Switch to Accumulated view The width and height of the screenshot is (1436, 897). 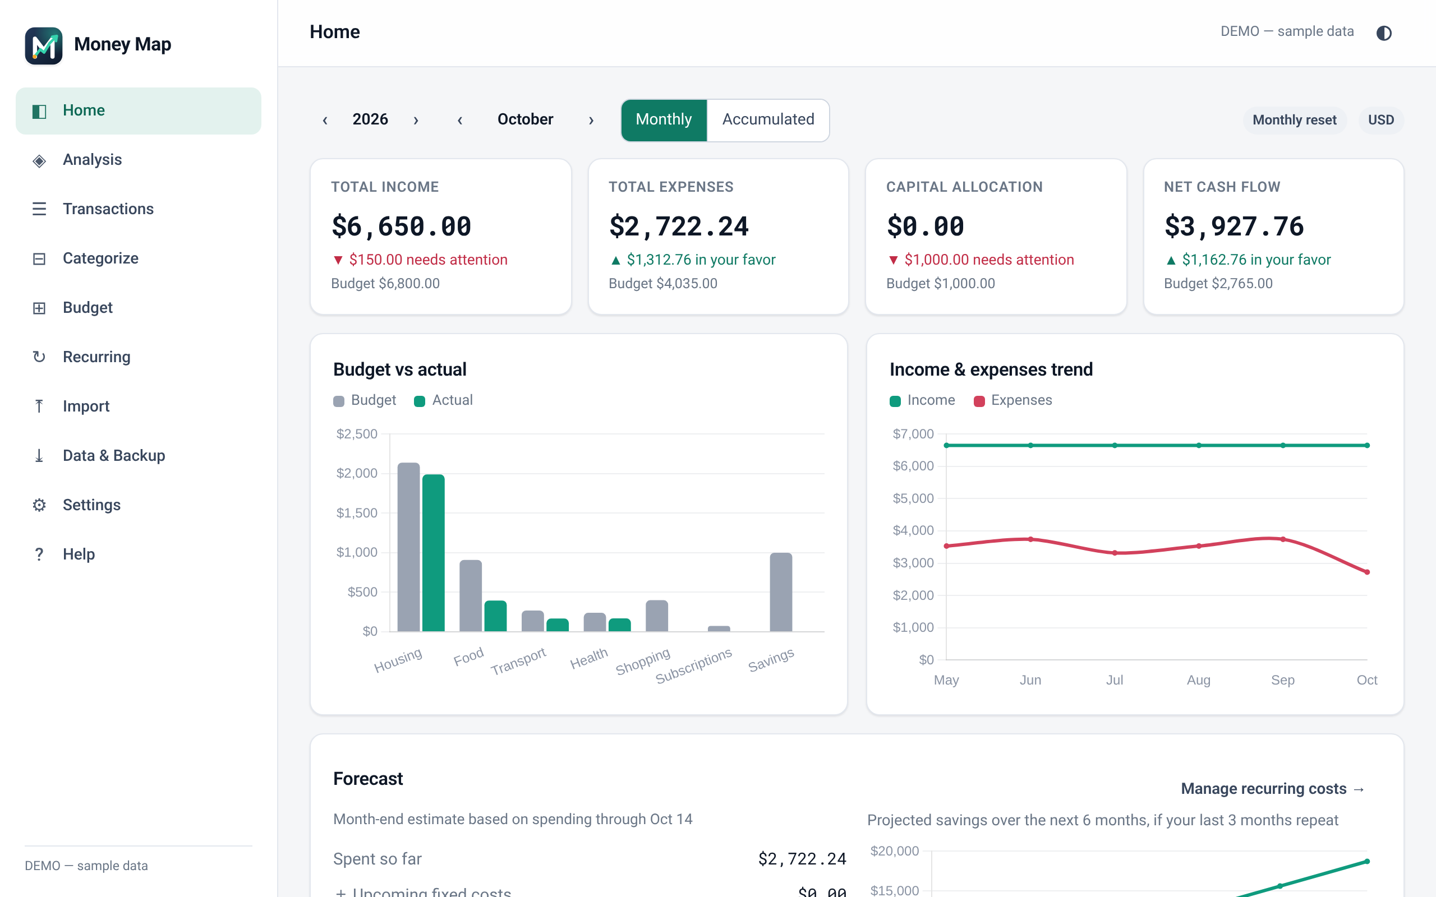click(768, 120)
